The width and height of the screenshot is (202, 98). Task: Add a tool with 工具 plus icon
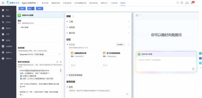[x=129, y=22]
